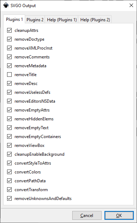
Task: Disable removeEditorsNSData plugin
Action: (10, 101)
